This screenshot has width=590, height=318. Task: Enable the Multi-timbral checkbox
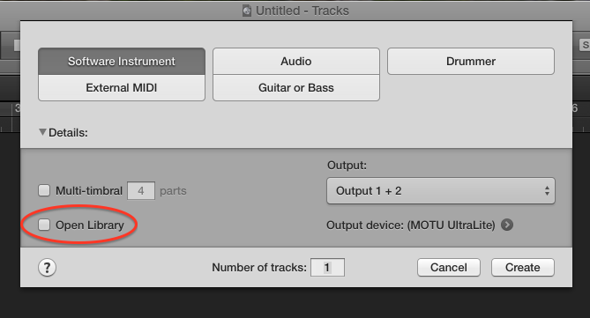(x=44, y=190)
